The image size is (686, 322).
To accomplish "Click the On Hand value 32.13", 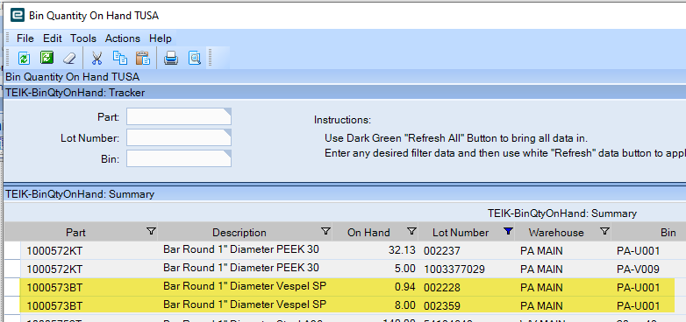I will [x=401, y=251].
